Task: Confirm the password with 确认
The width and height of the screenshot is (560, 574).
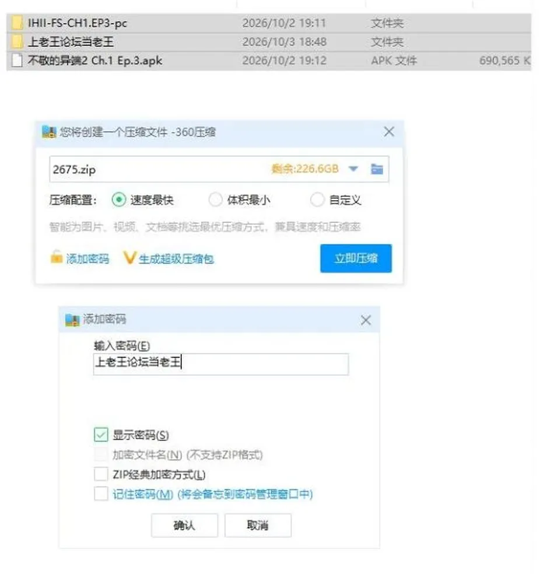Action: [184, 526]
